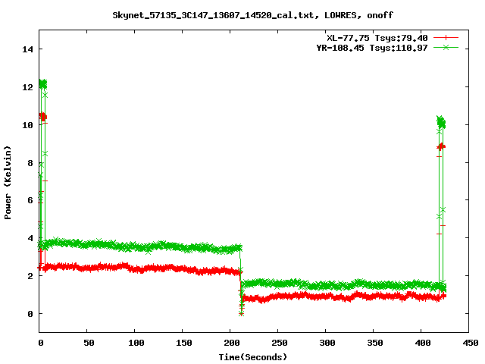The width and height of the screenshot is (485, 364).
Task: Click y-axis tick label 2
Action: click(30, 276)
